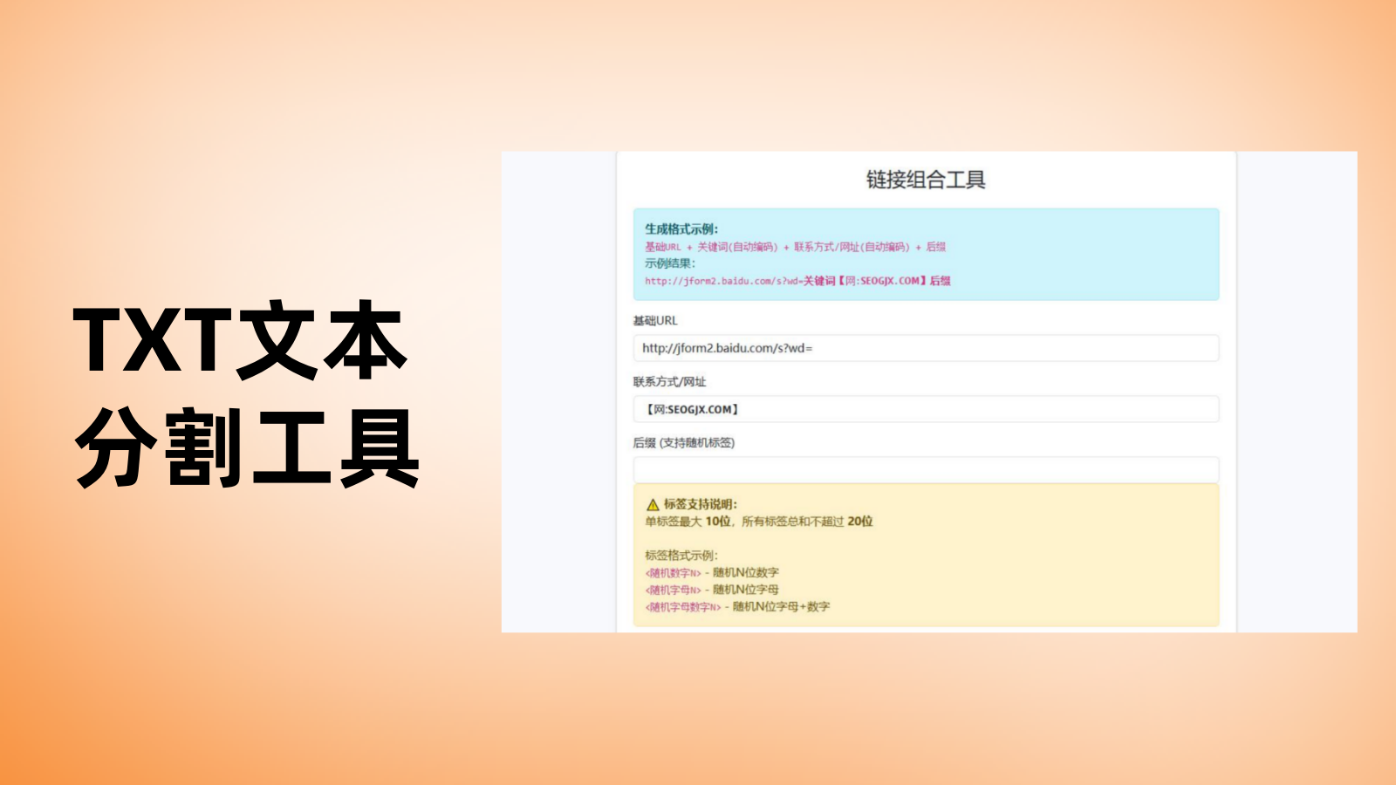Screen dimensions: 1396x785
Task: Click the TXT文本分割工具 banner title
Action: [x=247, y=394]
